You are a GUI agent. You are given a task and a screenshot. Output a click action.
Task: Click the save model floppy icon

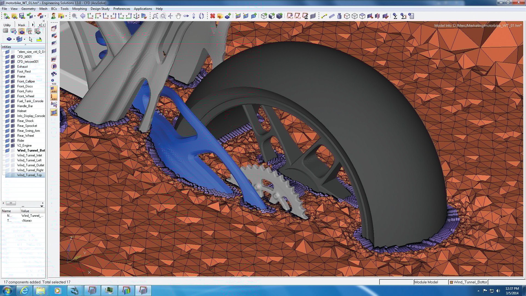(x=22, y=16)
